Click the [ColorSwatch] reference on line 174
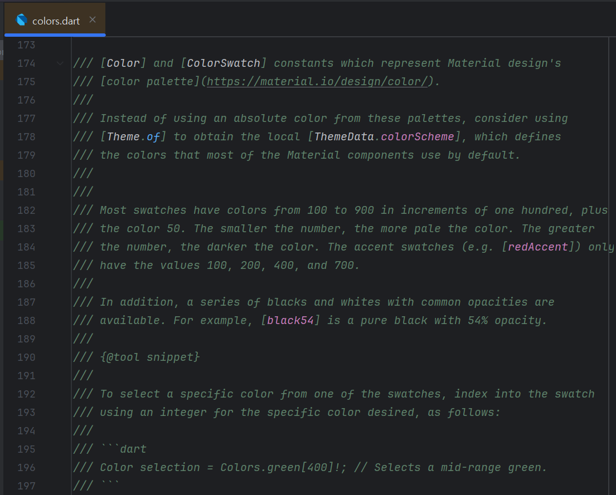 tap(224, 63)
